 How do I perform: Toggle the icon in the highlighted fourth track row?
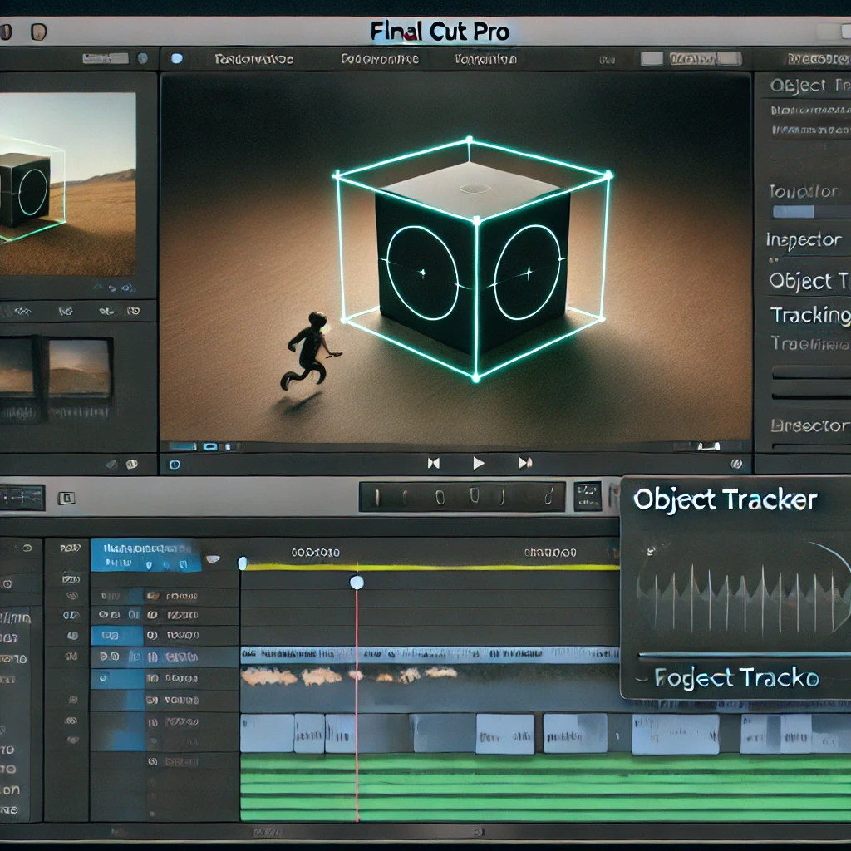pyautogui.click(x=153, y=657)
